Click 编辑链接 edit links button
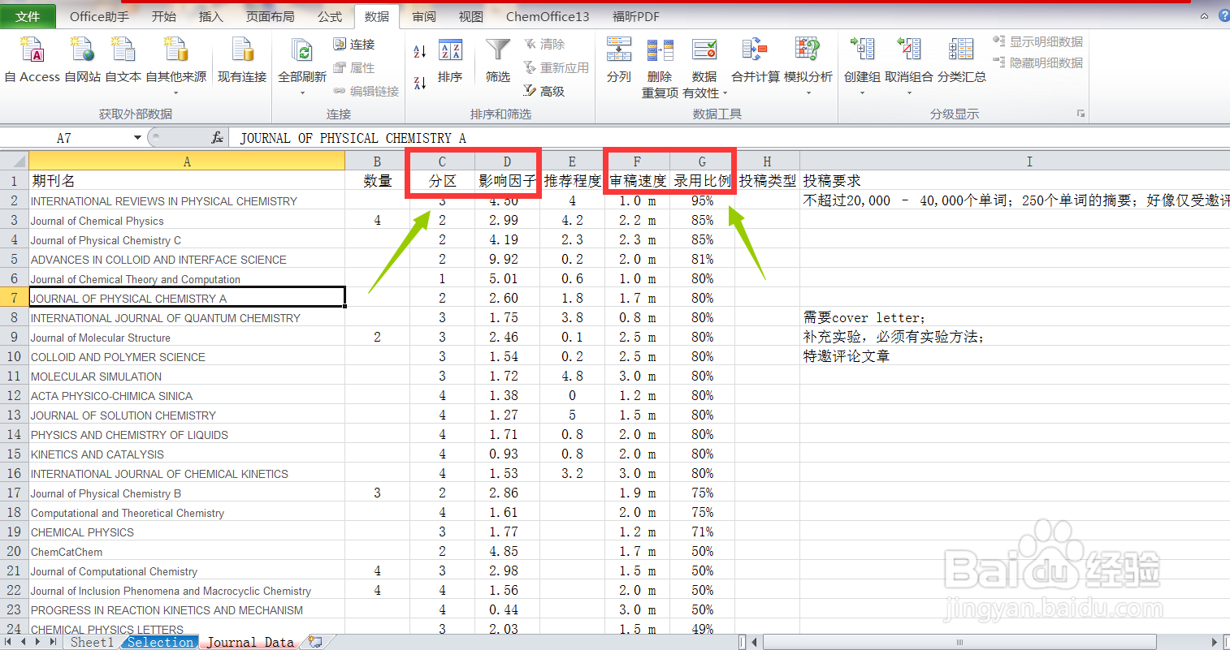 coord(366,91)
